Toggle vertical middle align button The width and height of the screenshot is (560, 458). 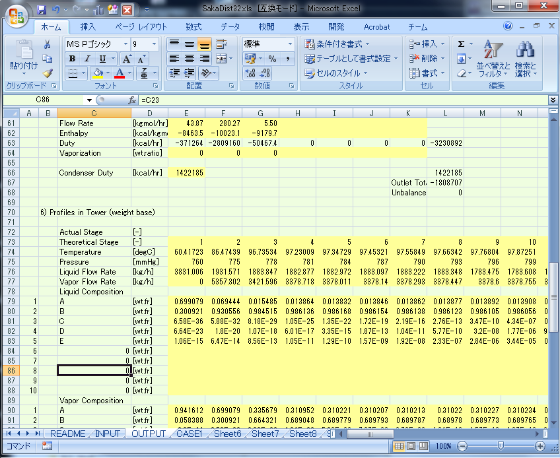(190, 44)
